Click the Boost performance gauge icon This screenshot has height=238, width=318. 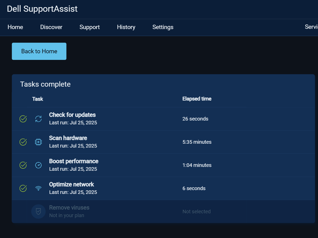click(x=38, y=165)
